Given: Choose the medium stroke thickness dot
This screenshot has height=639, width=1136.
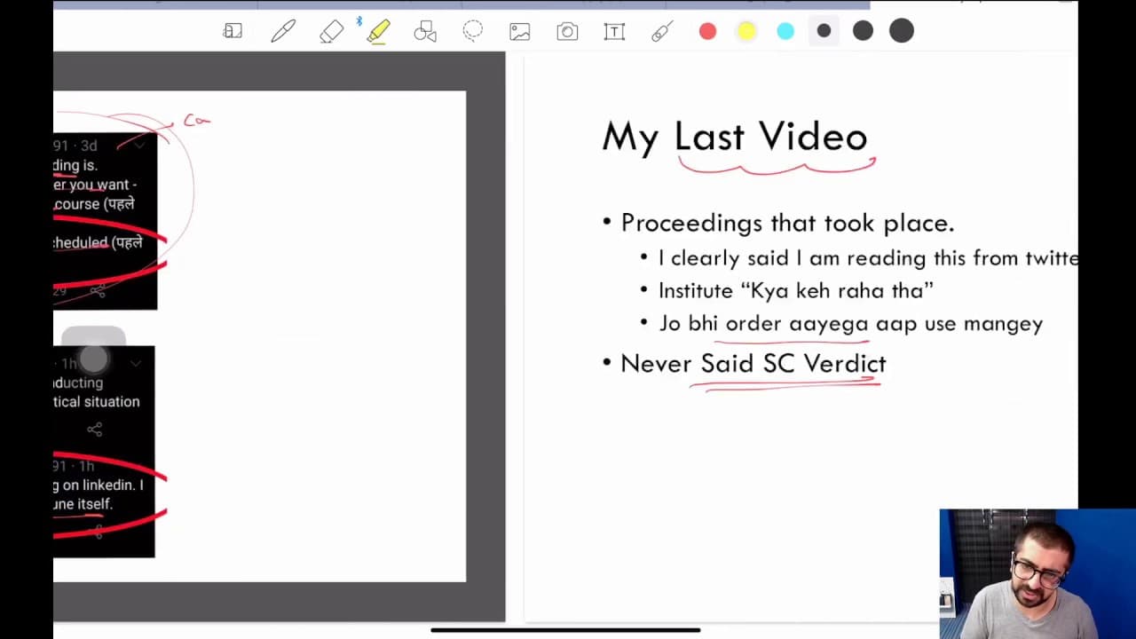Looking at the screenshot, I should [863, 31].
